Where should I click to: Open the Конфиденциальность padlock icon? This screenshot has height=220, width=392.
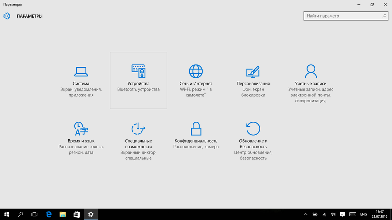[196, 129]
